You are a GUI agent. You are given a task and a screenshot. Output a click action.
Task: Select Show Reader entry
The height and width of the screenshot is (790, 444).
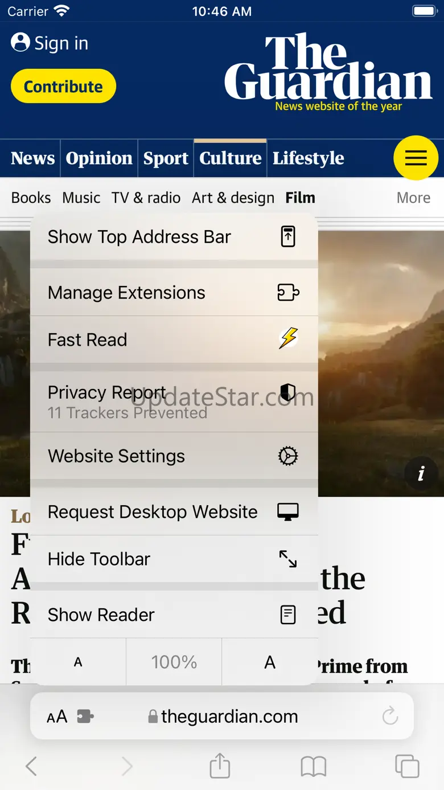(174, 615)
